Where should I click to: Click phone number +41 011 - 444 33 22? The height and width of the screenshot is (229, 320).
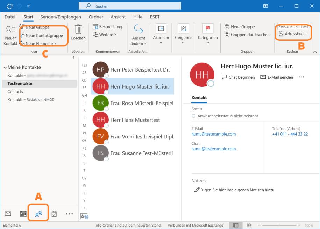point(290,134)
